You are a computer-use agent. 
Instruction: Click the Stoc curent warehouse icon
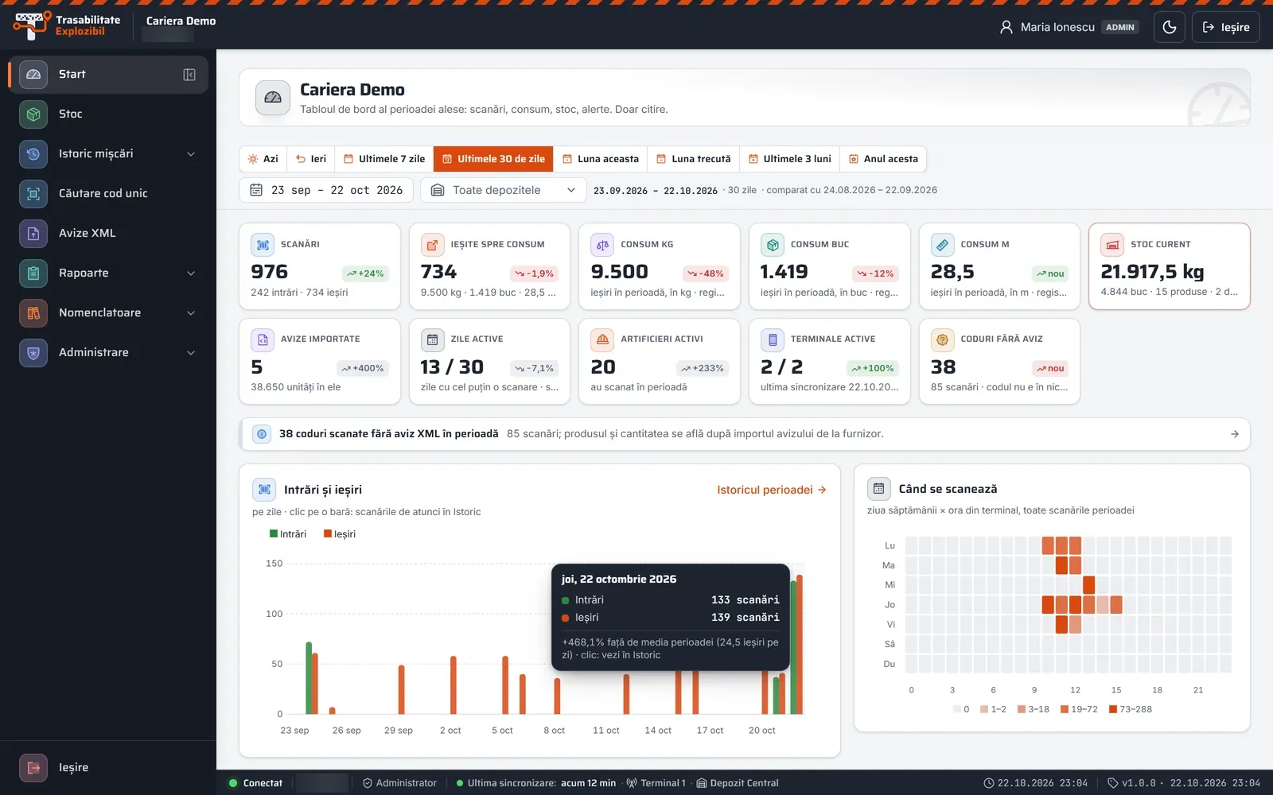(1112, 244)
